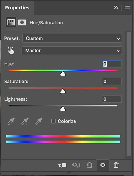Screen dimensions: 134x176
Task: Click the upper color spectrum bar
Action: pyautogui.click(x=63, y=136)
